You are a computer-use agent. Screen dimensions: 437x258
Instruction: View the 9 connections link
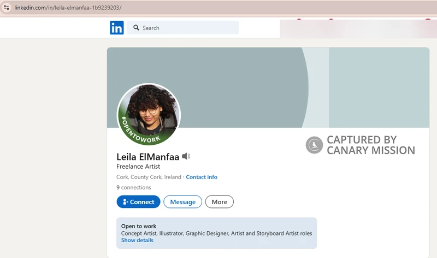[134, 187]
